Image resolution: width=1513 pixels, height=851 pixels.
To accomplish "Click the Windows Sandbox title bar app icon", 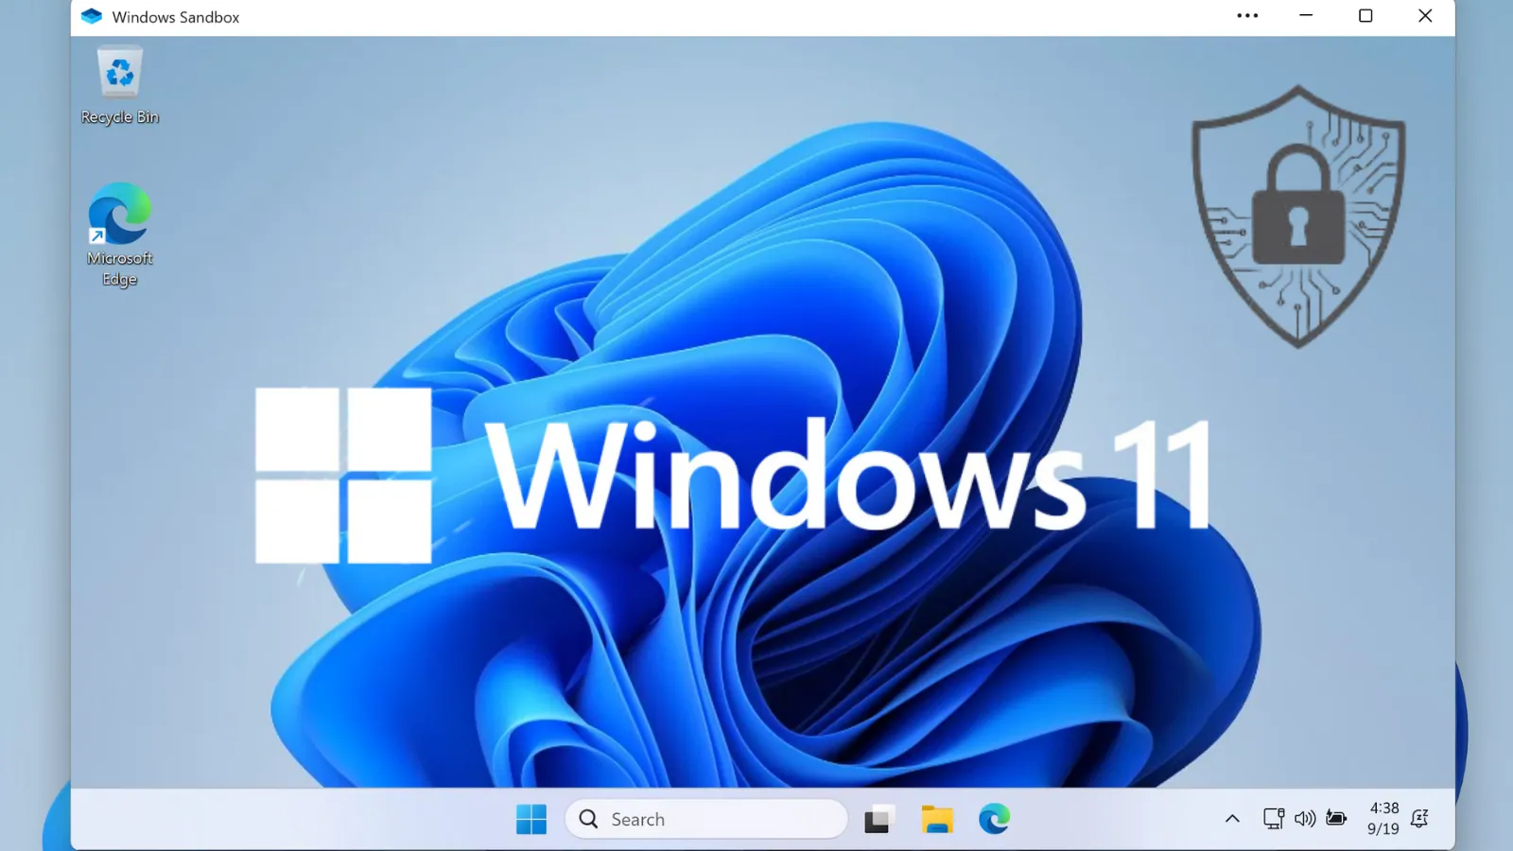I will coord(92,17).
